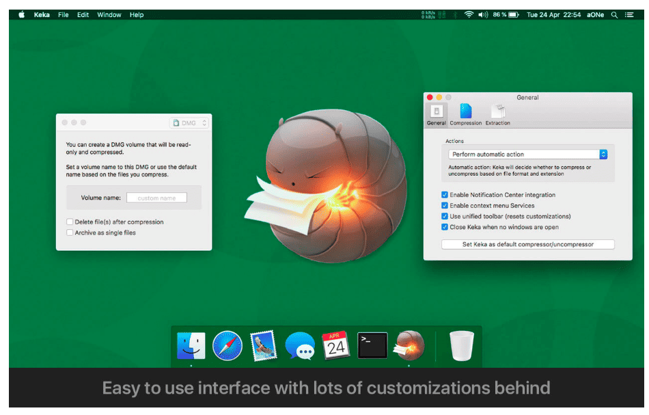Switch to the Compression preferences tab
The height and width of the screenshot is (415, 649).
coord(466,115)
